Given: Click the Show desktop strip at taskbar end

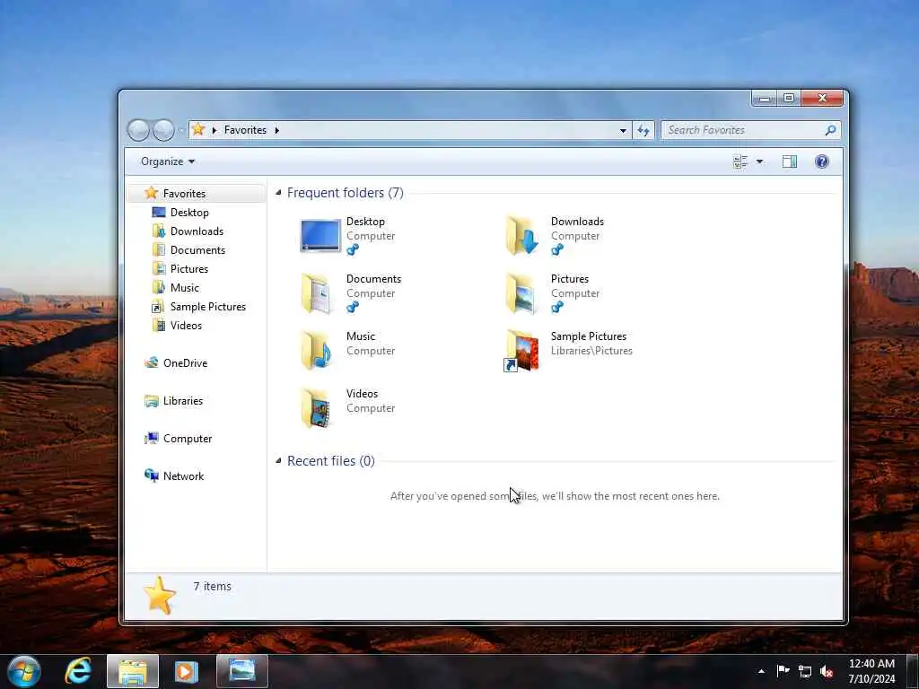Looking at the screenshot, I should pyautogui.click(x=913, y=671).
